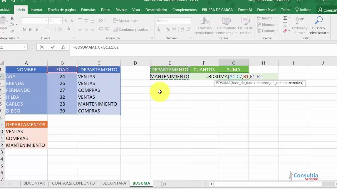Add a new sheet with plus icon
The image size is (337, 189).
tap(163, 184)
